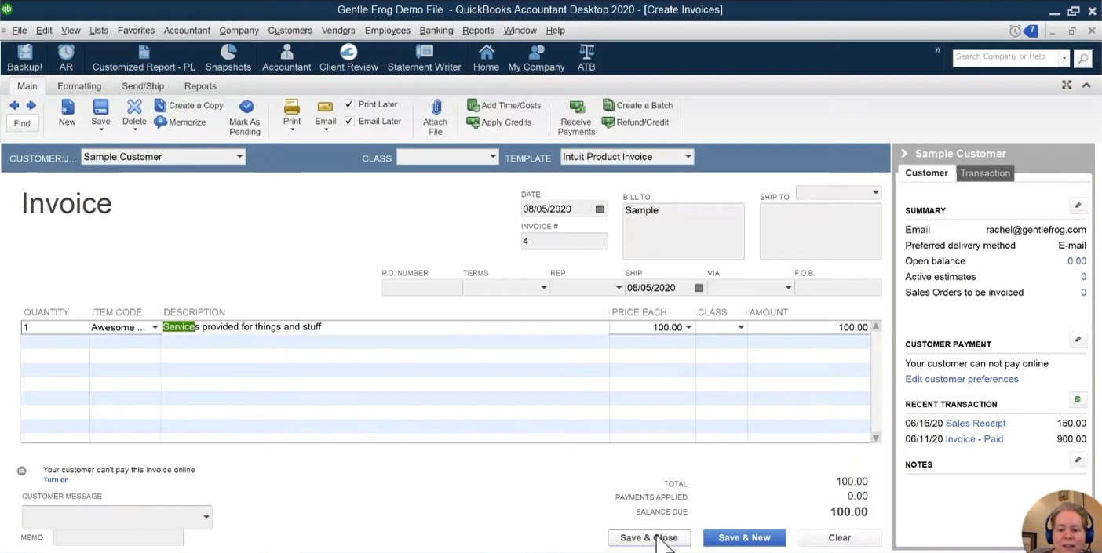Click line items scrollbar down arrow
This screenshot has height=553, width=1102.
point(876,438)
